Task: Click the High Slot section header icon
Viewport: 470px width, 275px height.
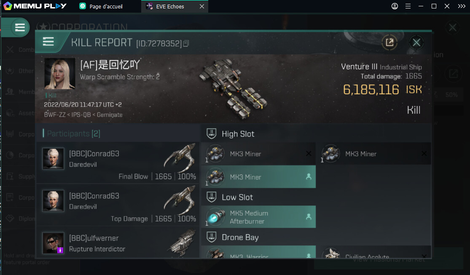Action: pos(211,133)
